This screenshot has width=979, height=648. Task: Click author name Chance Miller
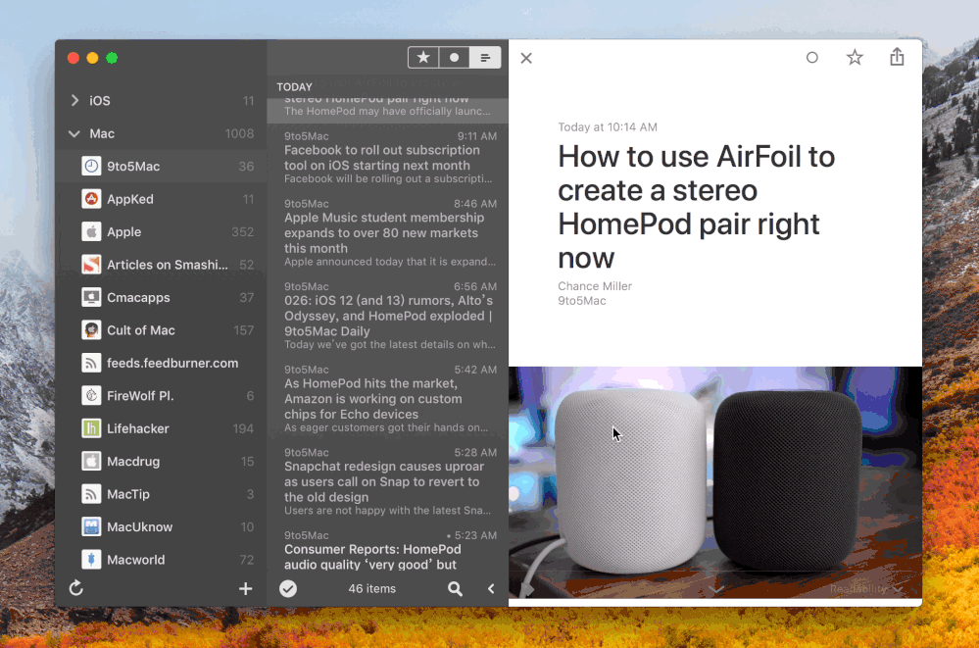pos(595,286)
